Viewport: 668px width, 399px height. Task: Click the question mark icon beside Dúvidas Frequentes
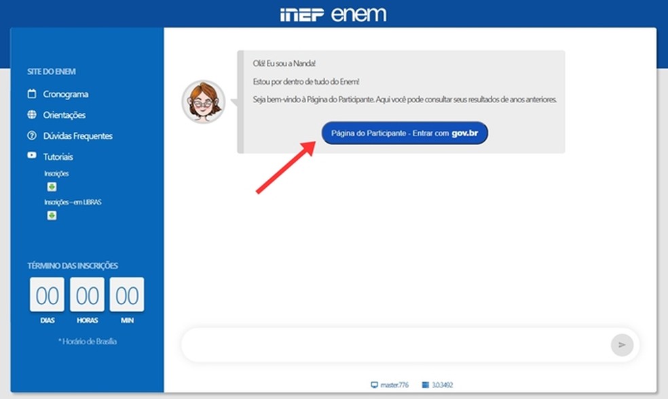coord(31,135)
